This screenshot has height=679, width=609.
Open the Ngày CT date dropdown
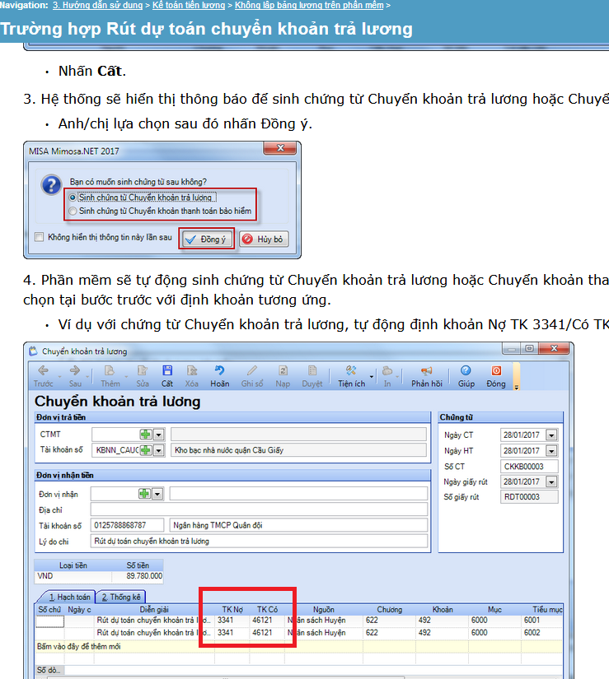(551, 435)
